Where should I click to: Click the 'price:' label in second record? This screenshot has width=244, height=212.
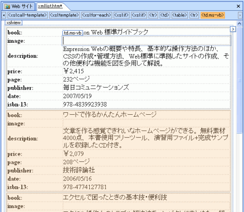(x=15, y=154)
